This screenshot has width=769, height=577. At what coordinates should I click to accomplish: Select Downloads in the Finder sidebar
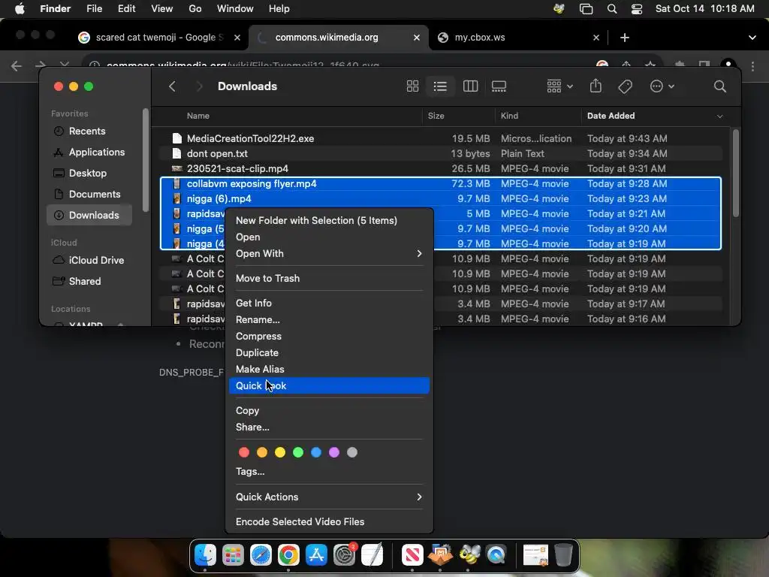[x=89, y=215]
